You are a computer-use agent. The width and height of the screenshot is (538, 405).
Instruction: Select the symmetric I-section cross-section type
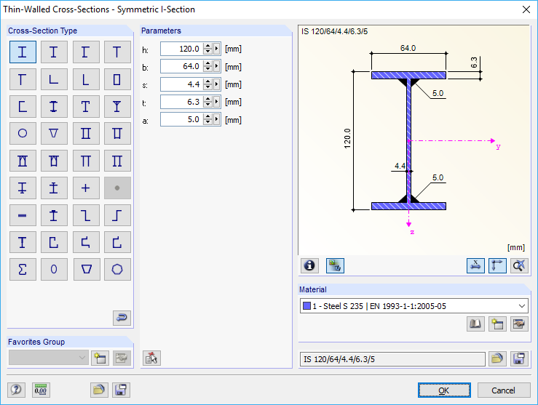23,52
